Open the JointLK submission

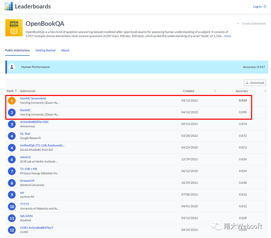click(25, 157)
